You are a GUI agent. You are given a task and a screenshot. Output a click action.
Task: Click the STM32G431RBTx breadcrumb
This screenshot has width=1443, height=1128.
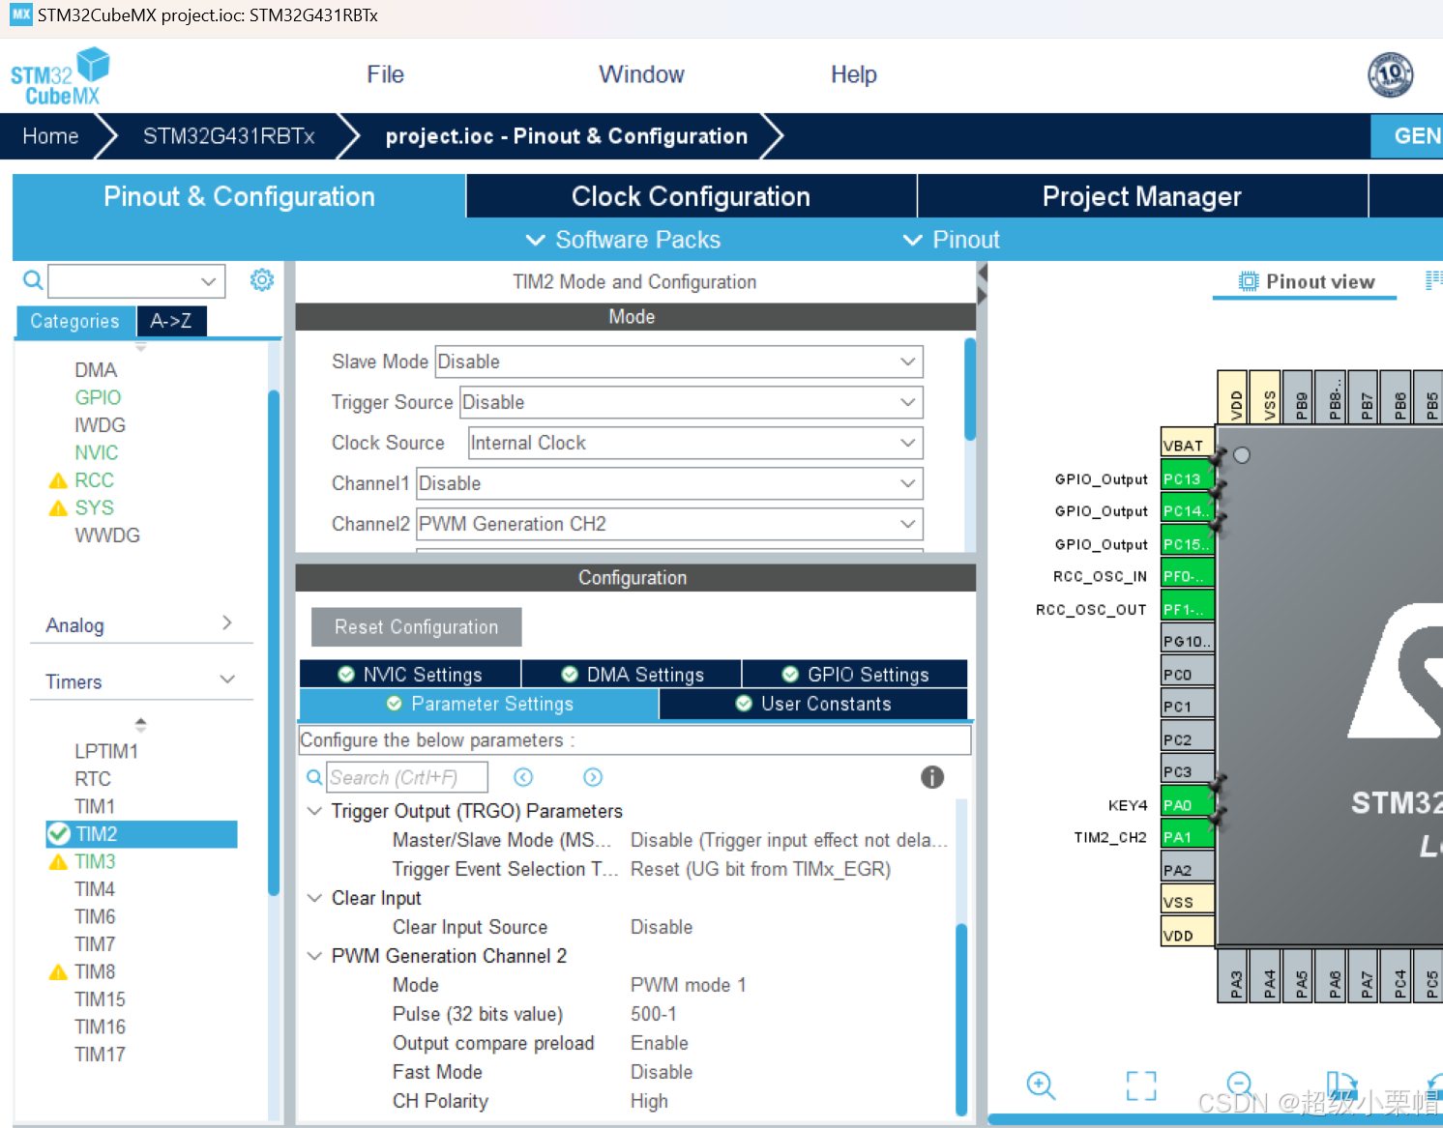pos(229,136)
